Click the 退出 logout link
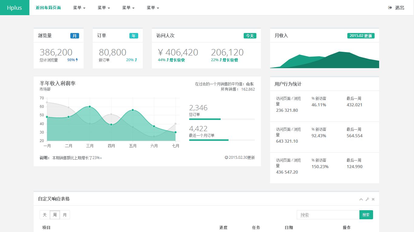The height and width of the screenshot is (232, 414). 399,8
